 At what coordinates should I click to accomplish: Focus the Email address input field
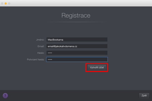click(x=77, y=46)
